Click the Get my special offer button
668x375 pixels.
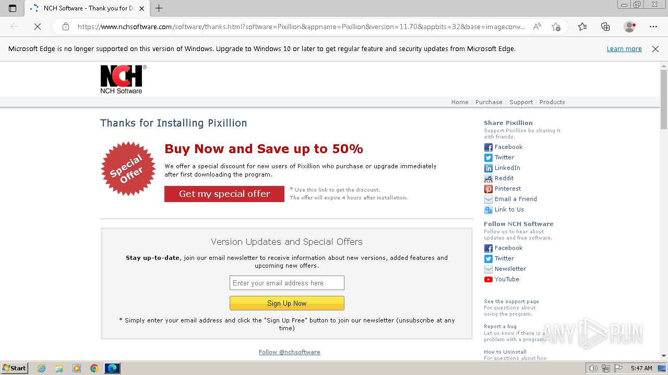tap(224, 194)
